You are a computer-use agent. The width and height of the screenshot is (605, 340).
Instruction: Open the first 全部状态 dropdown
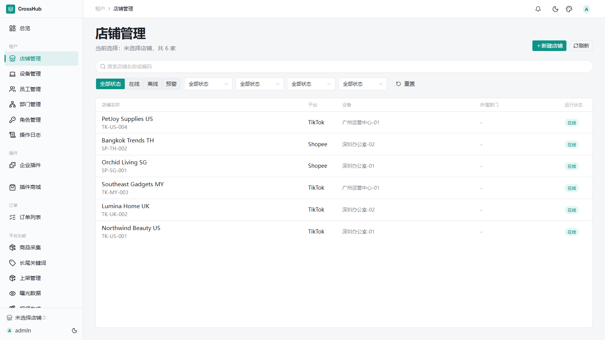pyautogui.click(x=208, y=84)
